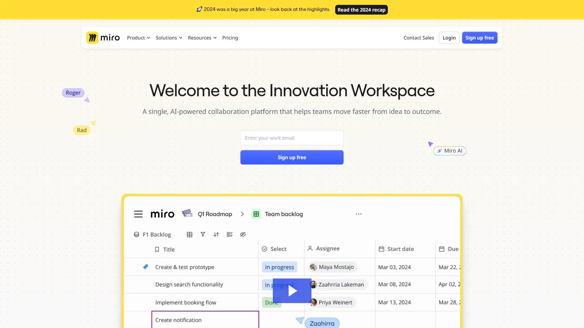Image resolution: width=584 pixels, height=328 pixels.
Task: Click the Read the 2024 recap button
Action: [361, 9]
